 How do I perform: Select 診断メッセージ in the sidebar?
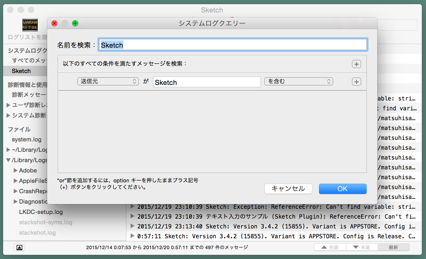coord(29,95)
